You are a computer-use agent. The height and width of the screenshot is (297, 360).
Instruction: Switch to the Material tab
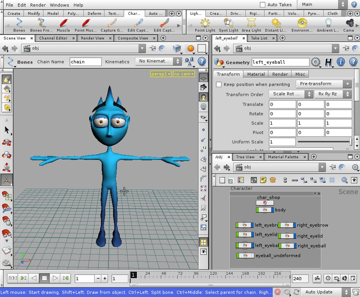256,74
